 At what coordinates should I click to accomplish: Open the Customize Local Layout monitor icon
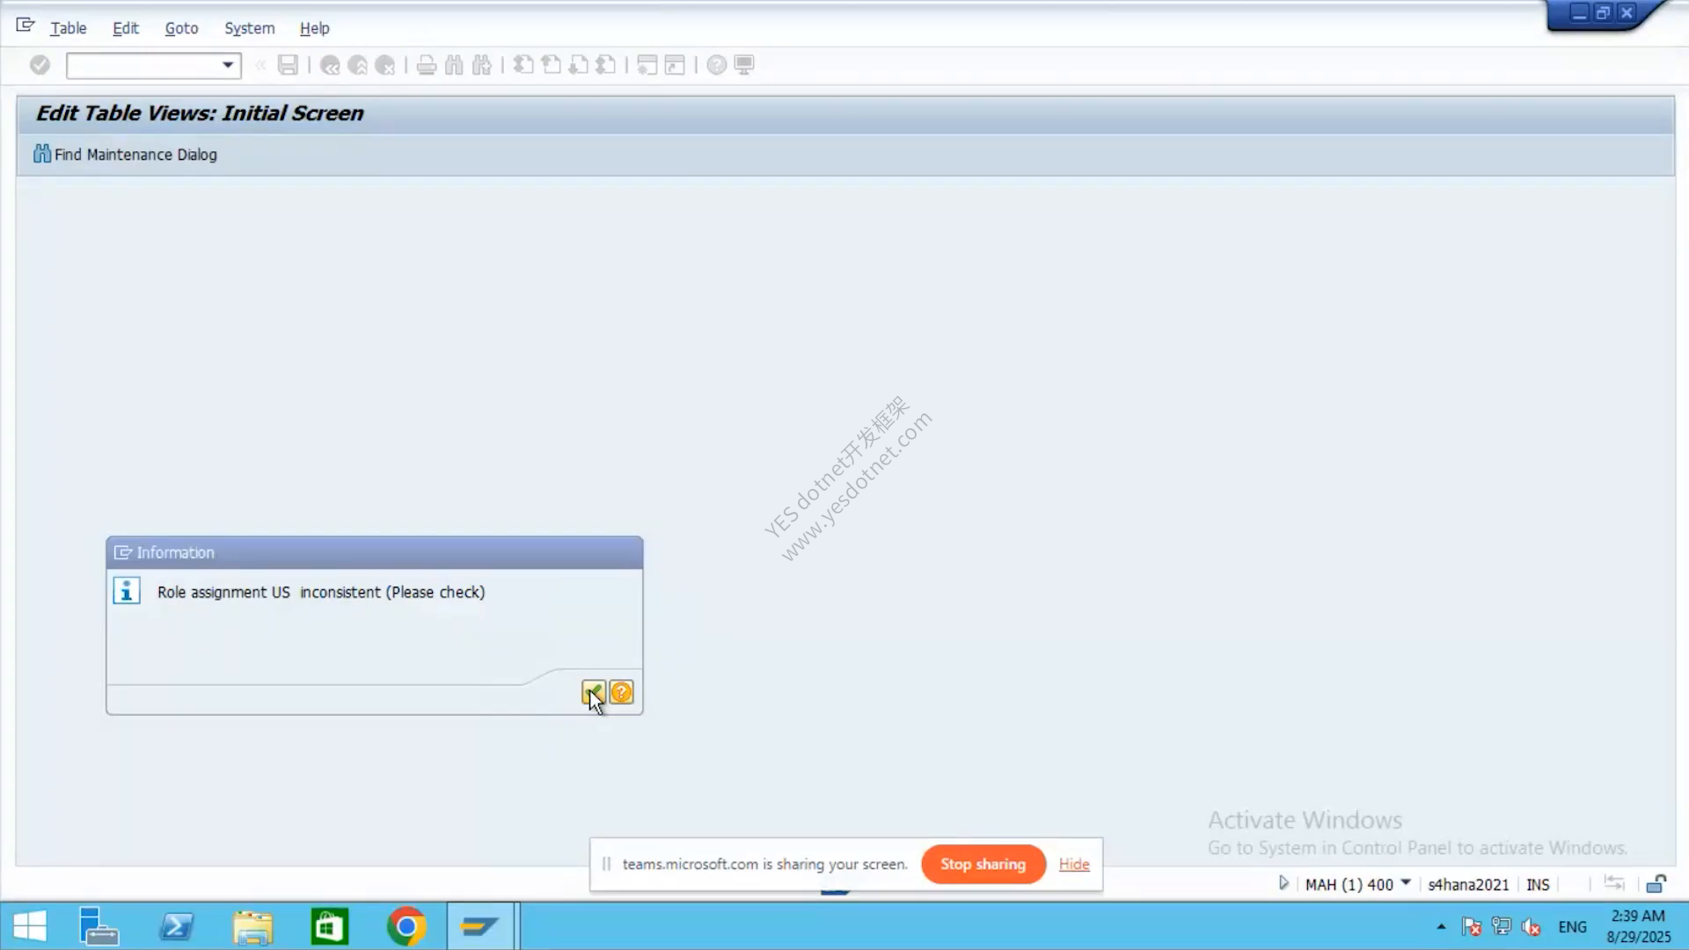pyautogui.click(x=744, y=65)
